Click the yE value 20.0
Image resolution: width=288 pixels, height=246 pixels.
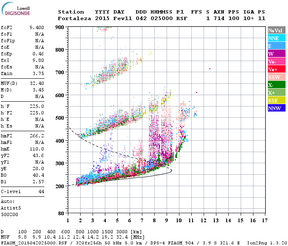tap(38, 169)
